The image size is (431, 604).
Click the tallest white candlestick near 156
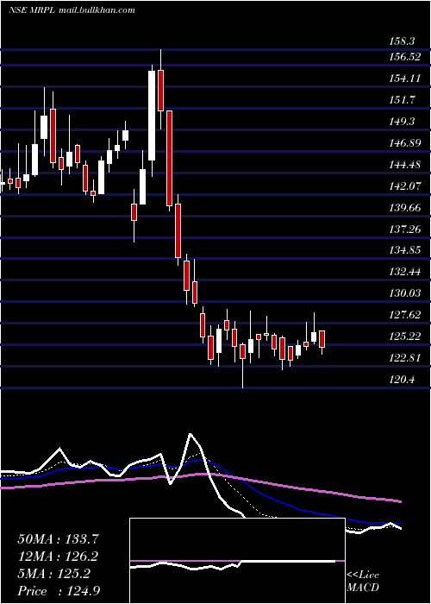(152, 116)
